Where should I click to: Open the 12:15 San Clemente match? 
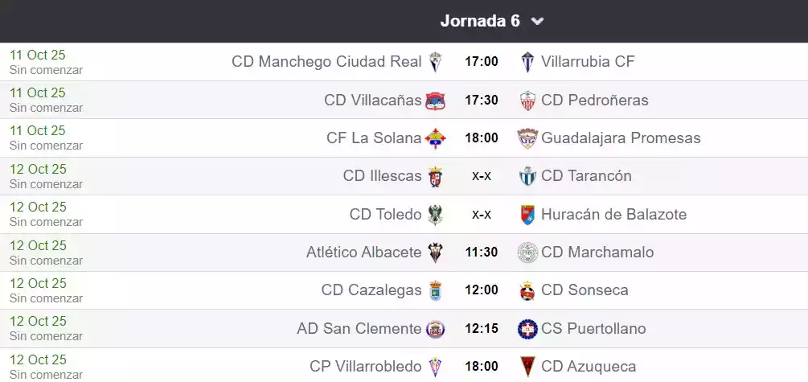tap(482, 329)
